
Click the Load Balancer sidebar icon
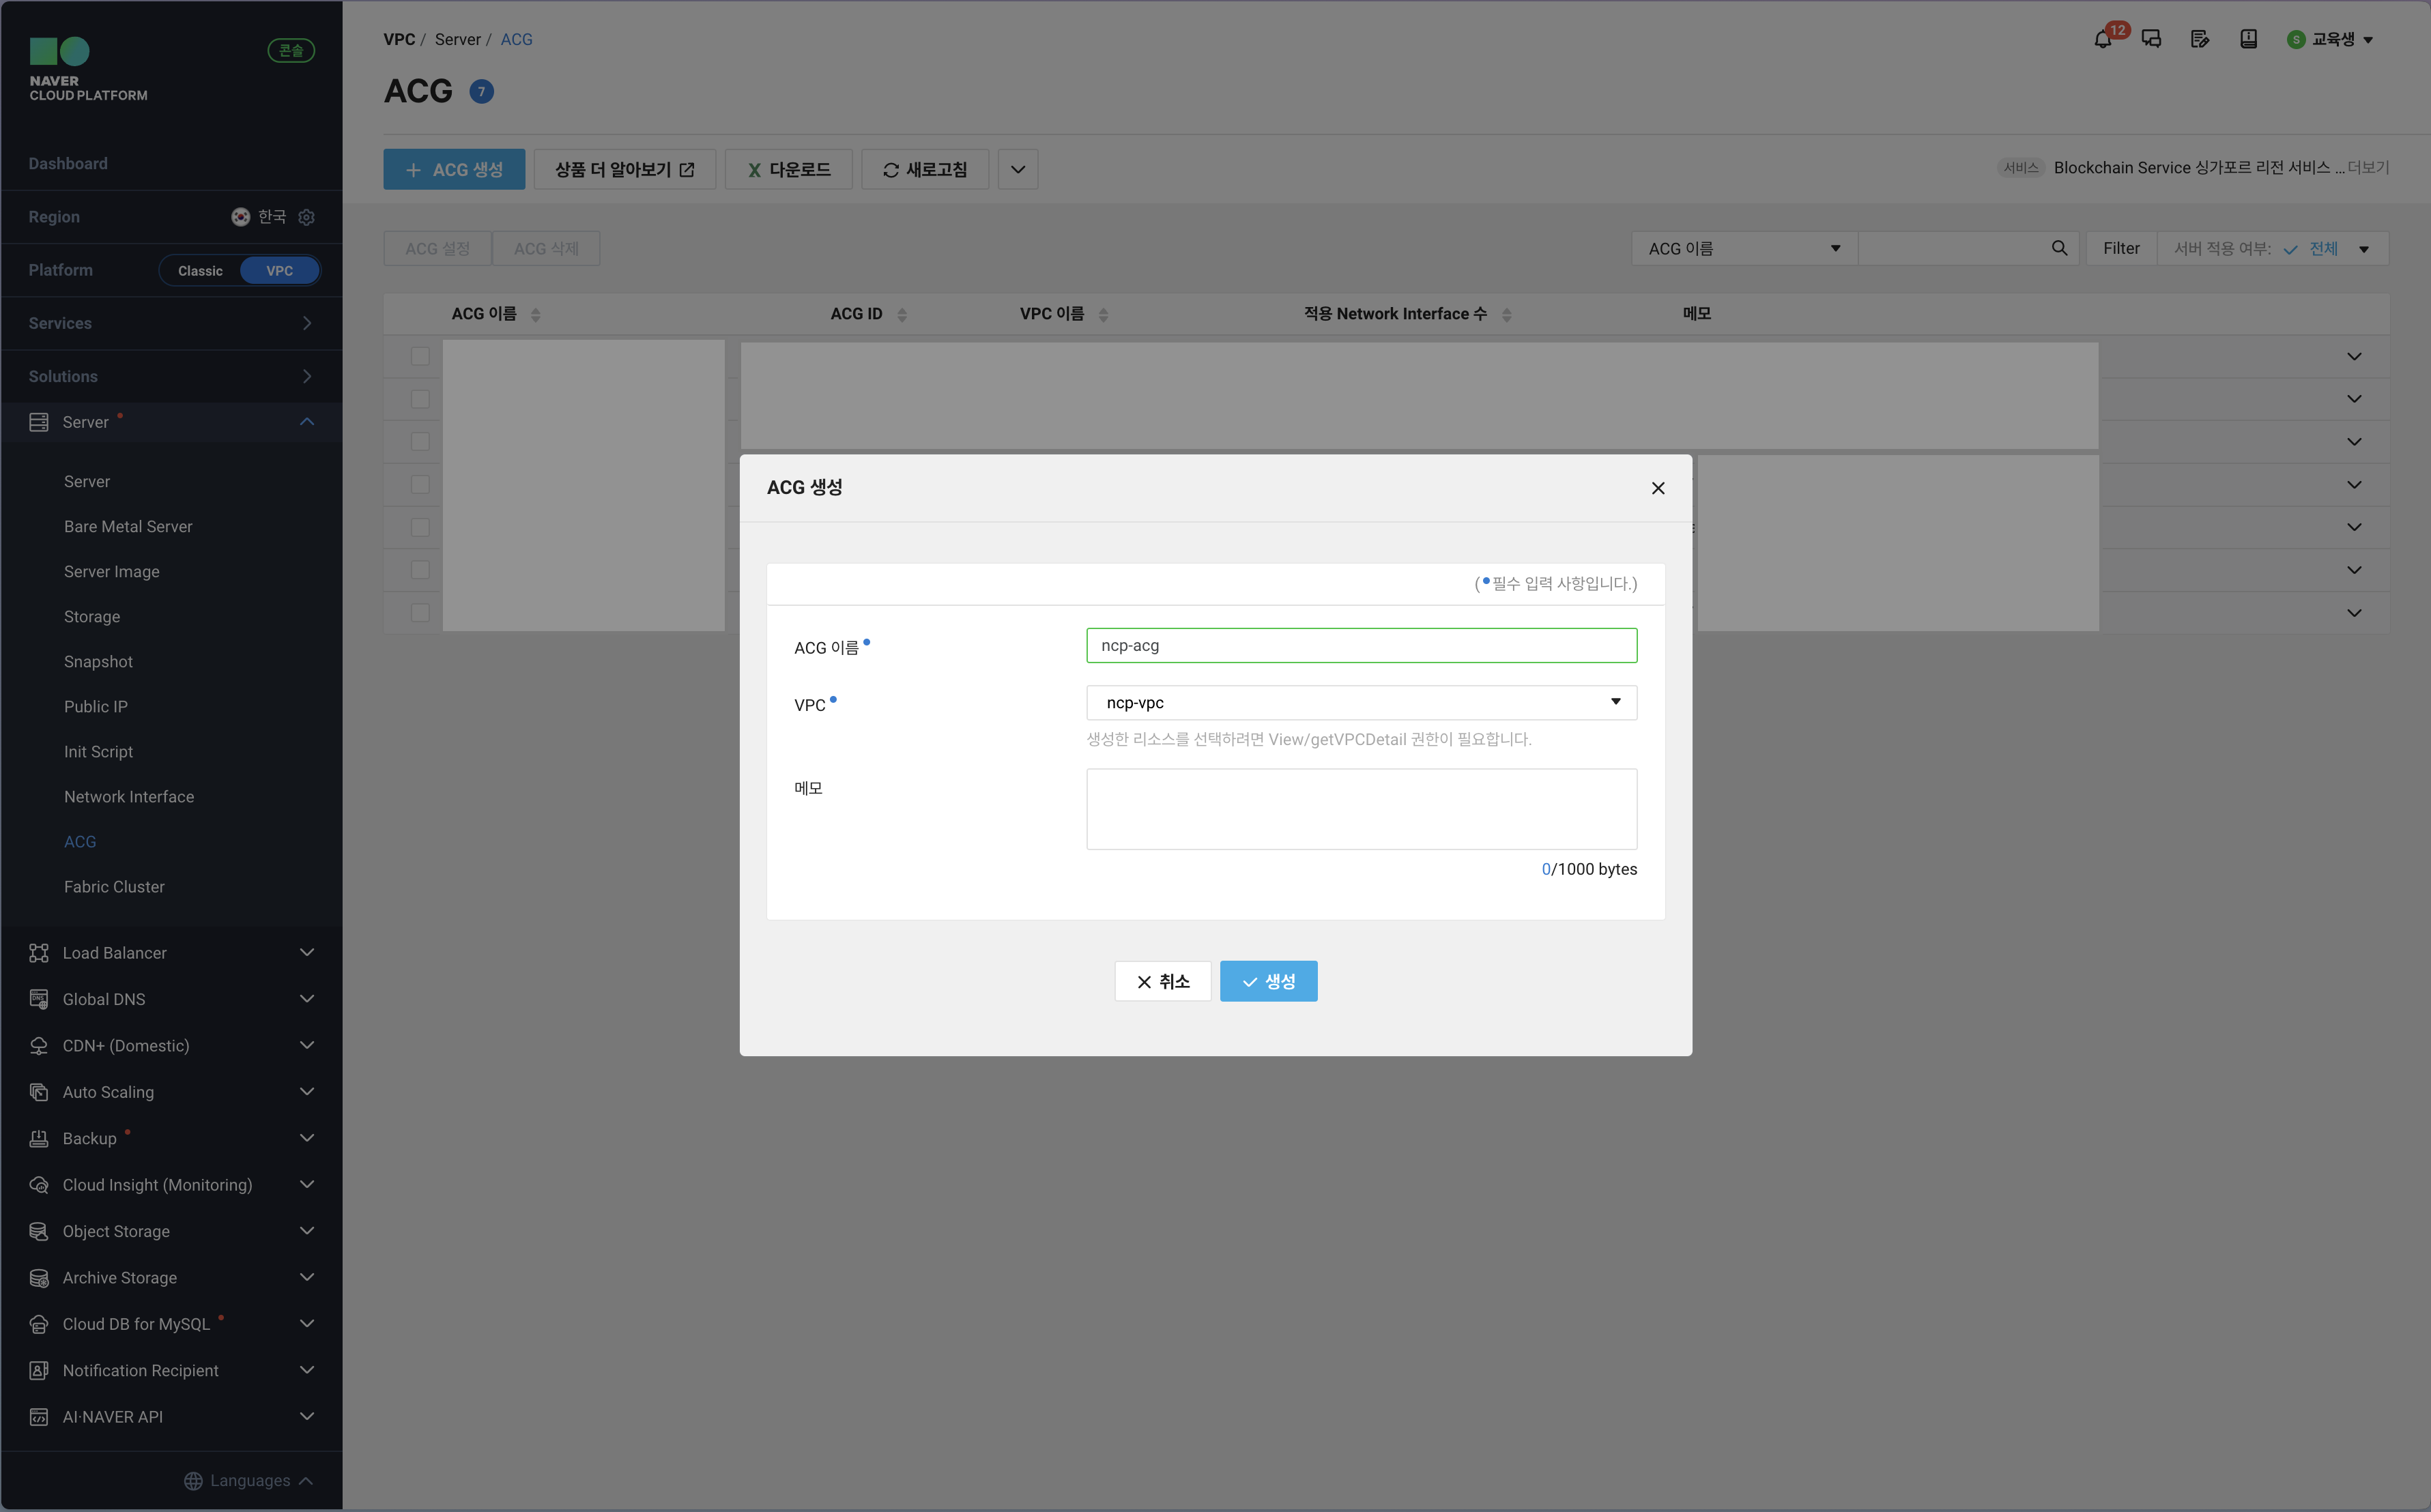click(39, 953)
